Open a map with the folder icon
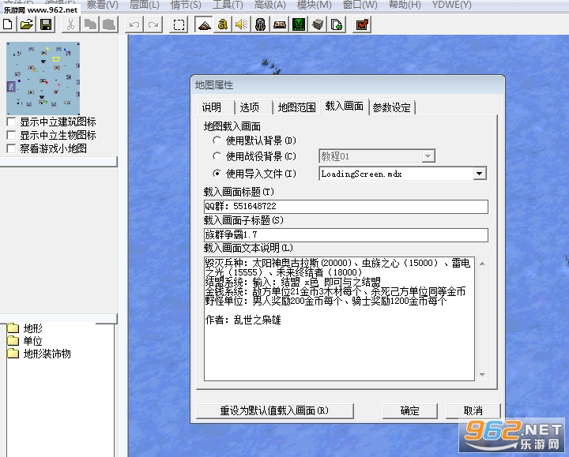 [27, 24]
